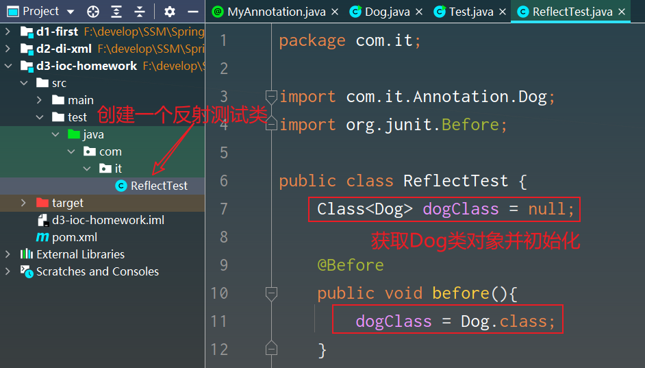Select the com package
Image resolution: width=645 pixels, height=368 pixels.
103,151
